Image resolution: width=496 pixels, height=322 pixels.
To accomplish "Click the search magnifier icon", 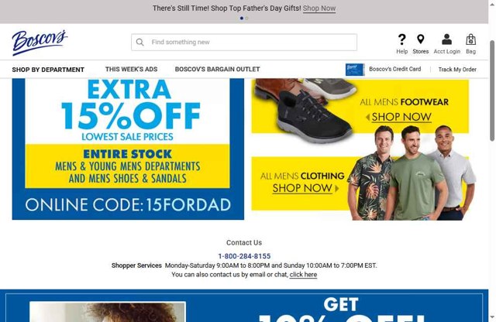I will click(x=139, y=42).
